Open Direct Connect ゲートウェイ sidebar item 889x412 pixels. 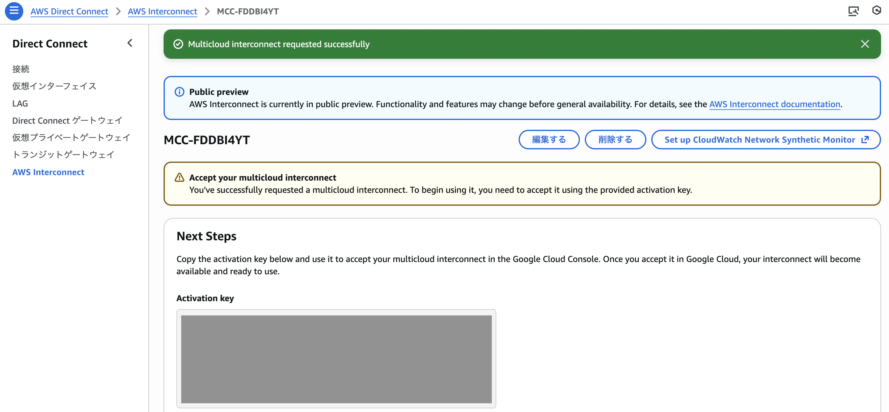point(67,121)
